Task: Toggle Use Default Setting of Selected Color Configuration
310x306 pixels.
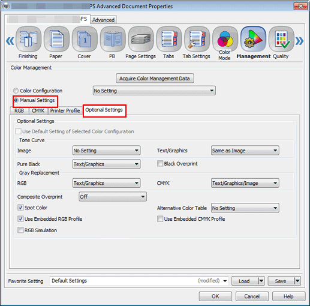Action: [19, 131]
